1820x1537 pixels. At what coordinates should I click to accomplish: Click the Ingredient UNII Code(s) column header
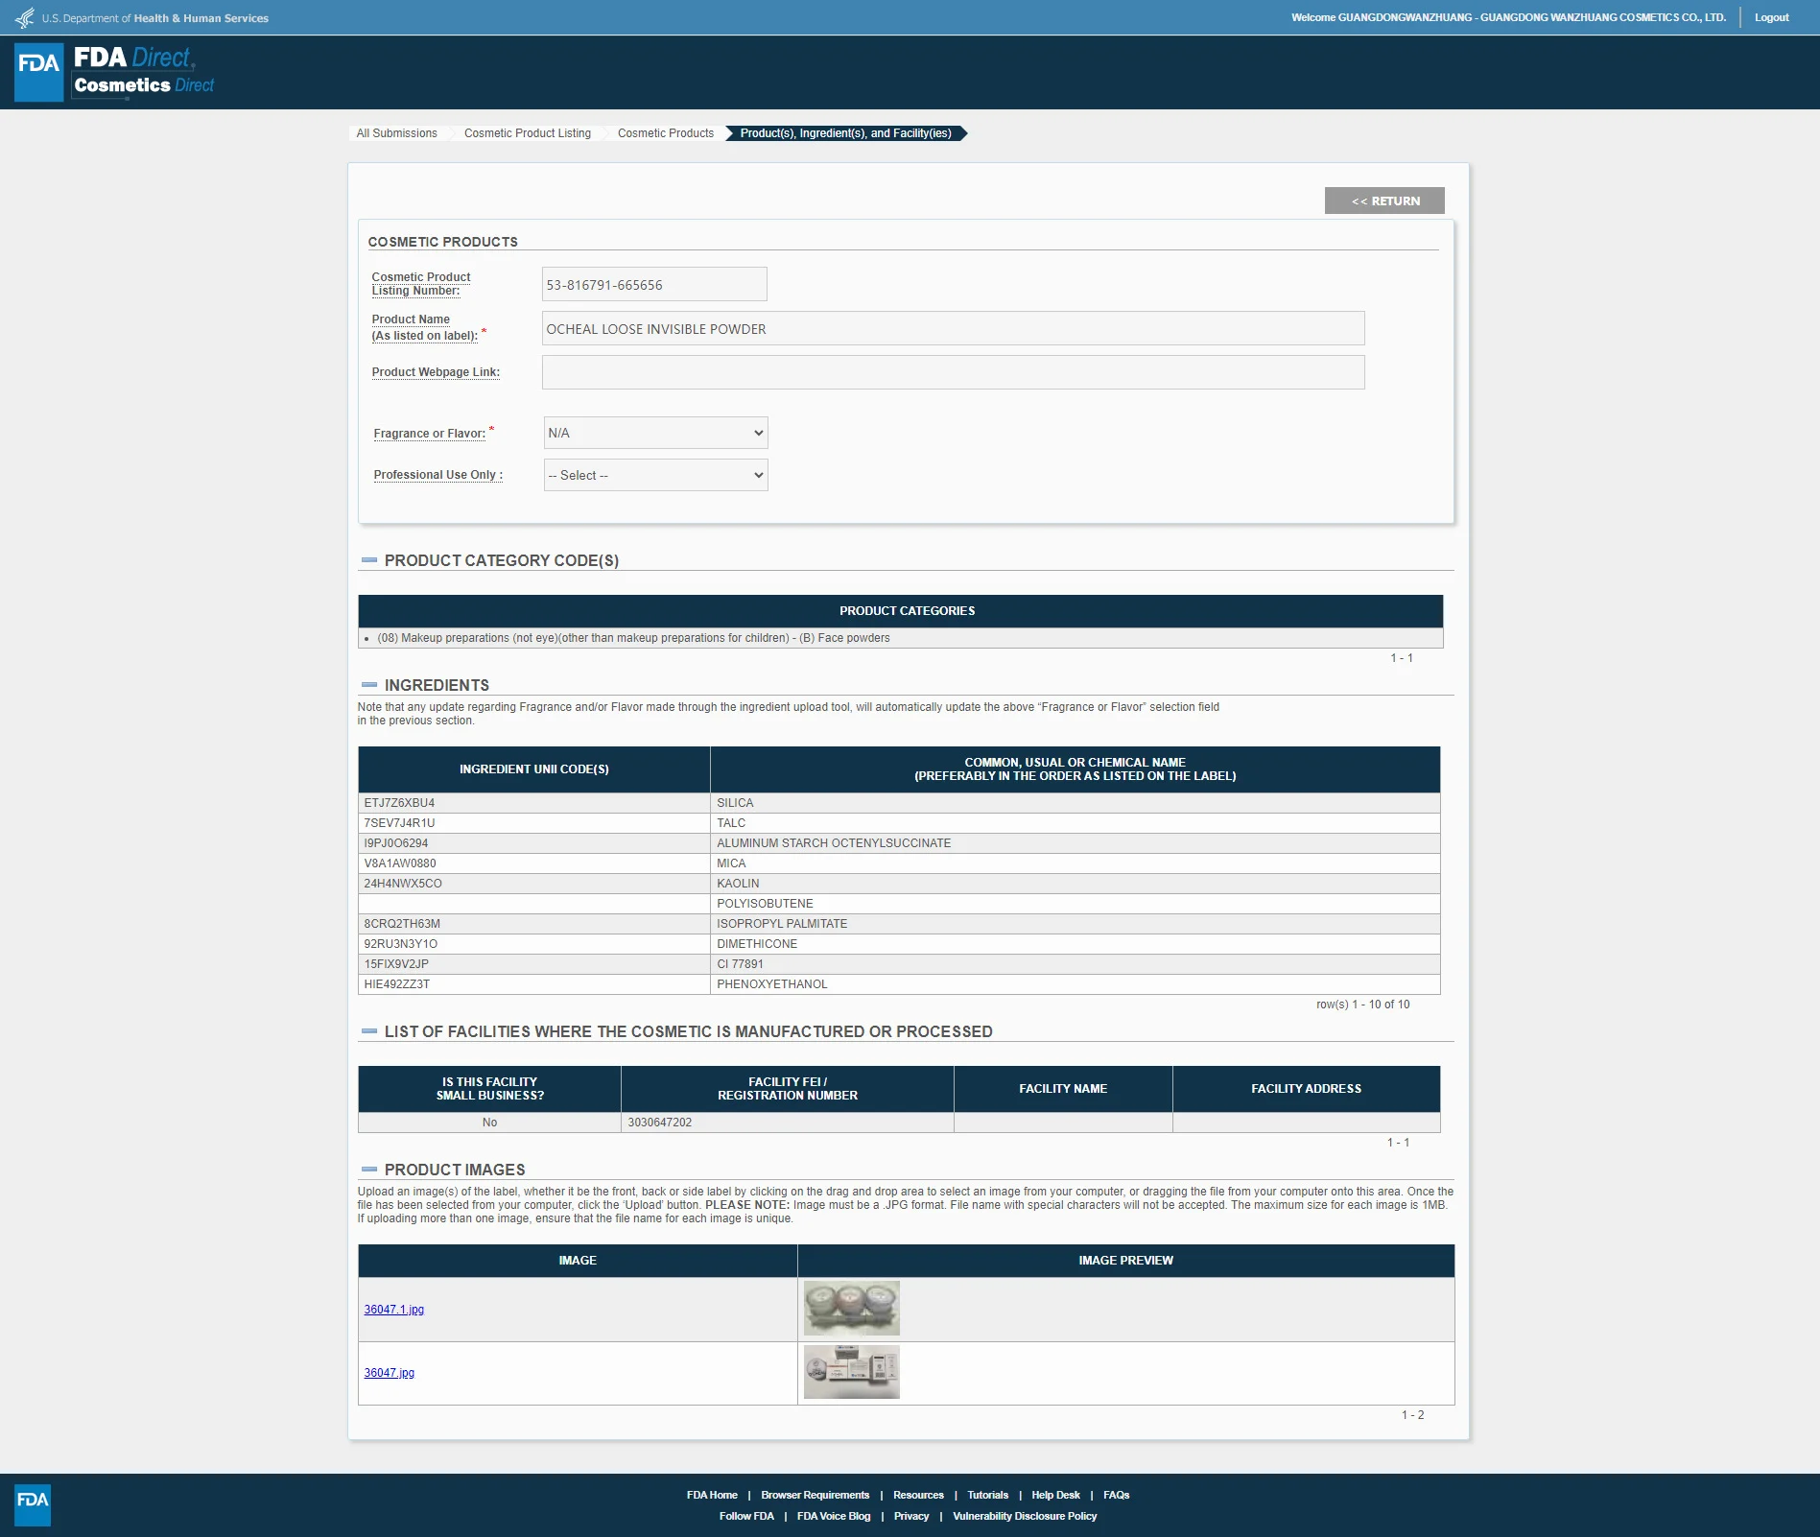click(533, 769)
